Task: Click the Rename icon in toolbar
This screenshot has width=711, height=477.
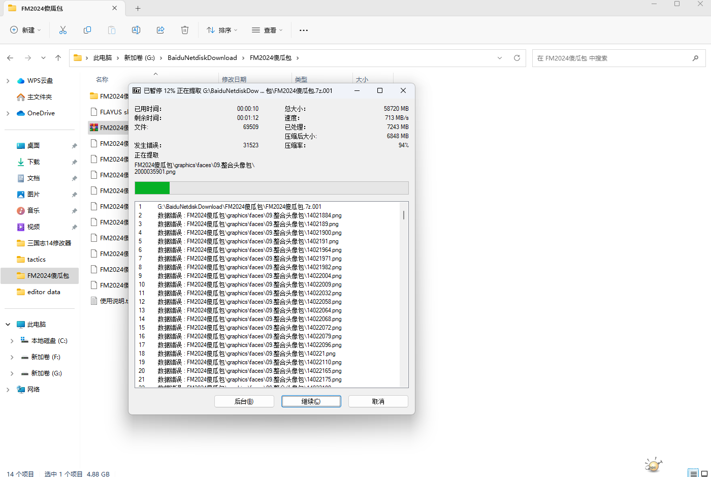Action: point(136,30)
